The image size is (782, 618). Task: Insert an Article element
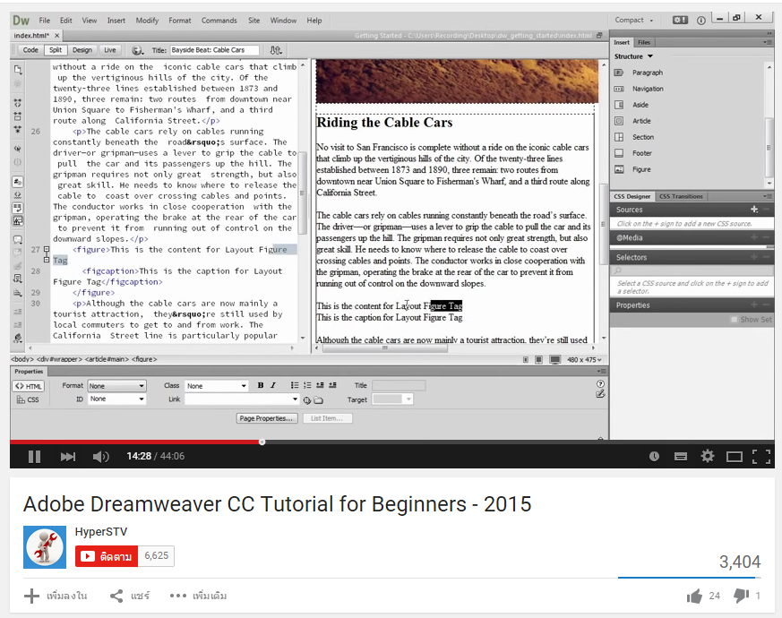pos(641,121)
